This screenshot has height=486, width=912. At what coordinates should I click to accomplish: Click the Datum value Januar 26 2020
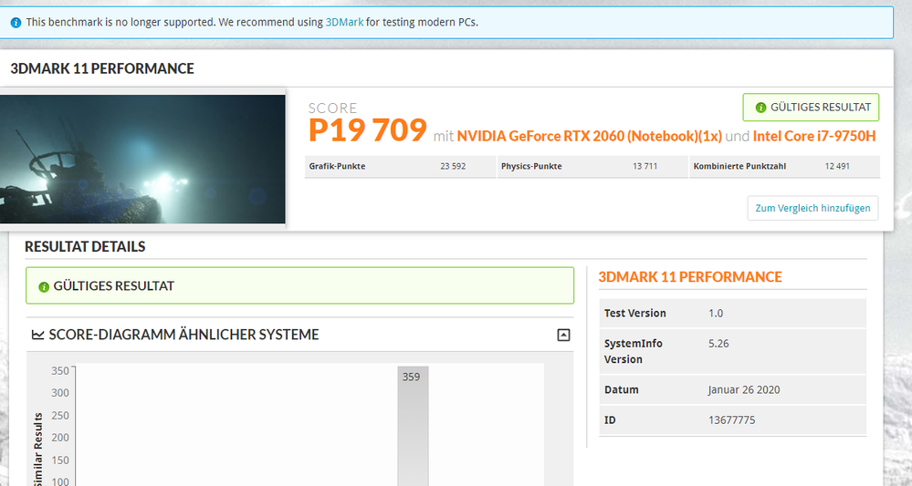point(743,389)
